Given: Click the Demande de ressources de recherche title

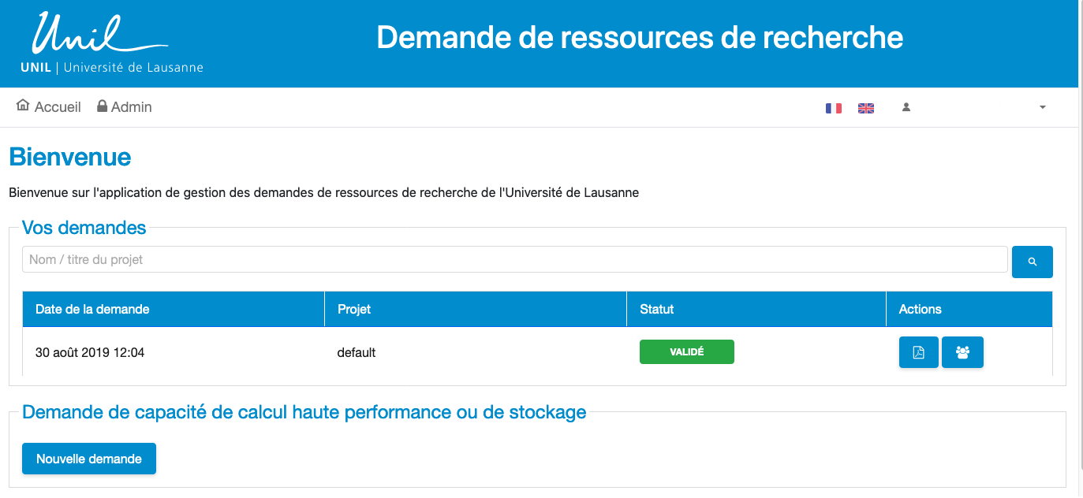Looking at the screenshot, I should [640, 38].
